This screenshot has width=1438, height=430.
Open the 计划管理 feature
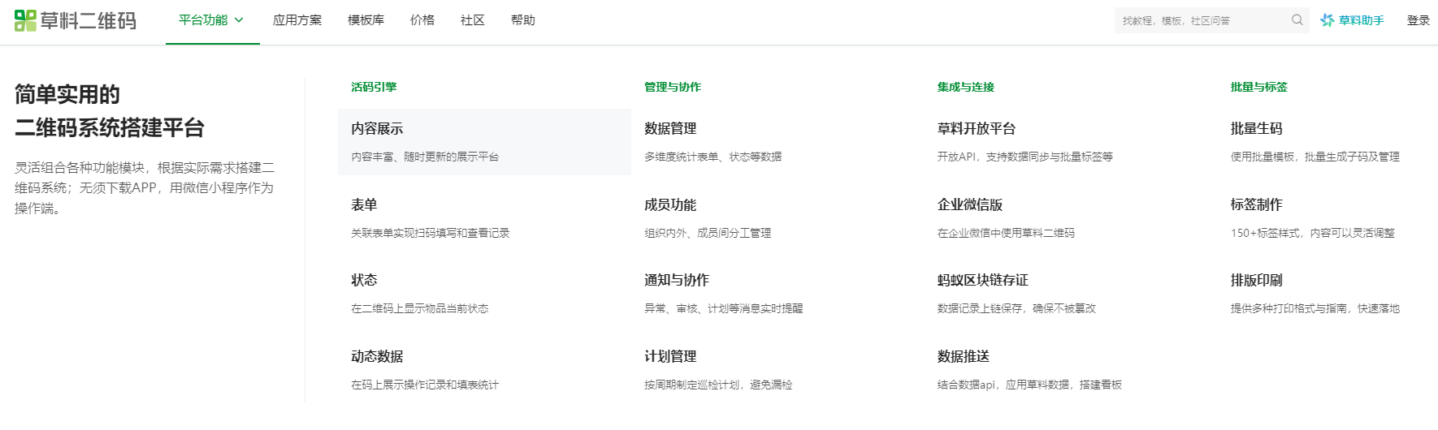(x=670, y=356)
